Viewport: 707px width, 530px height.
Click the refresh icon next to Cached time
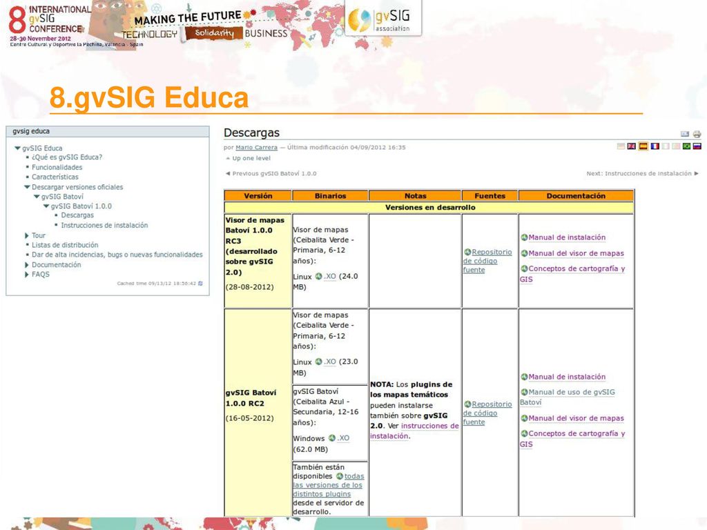pyautogui.click(x=201, y=284)
